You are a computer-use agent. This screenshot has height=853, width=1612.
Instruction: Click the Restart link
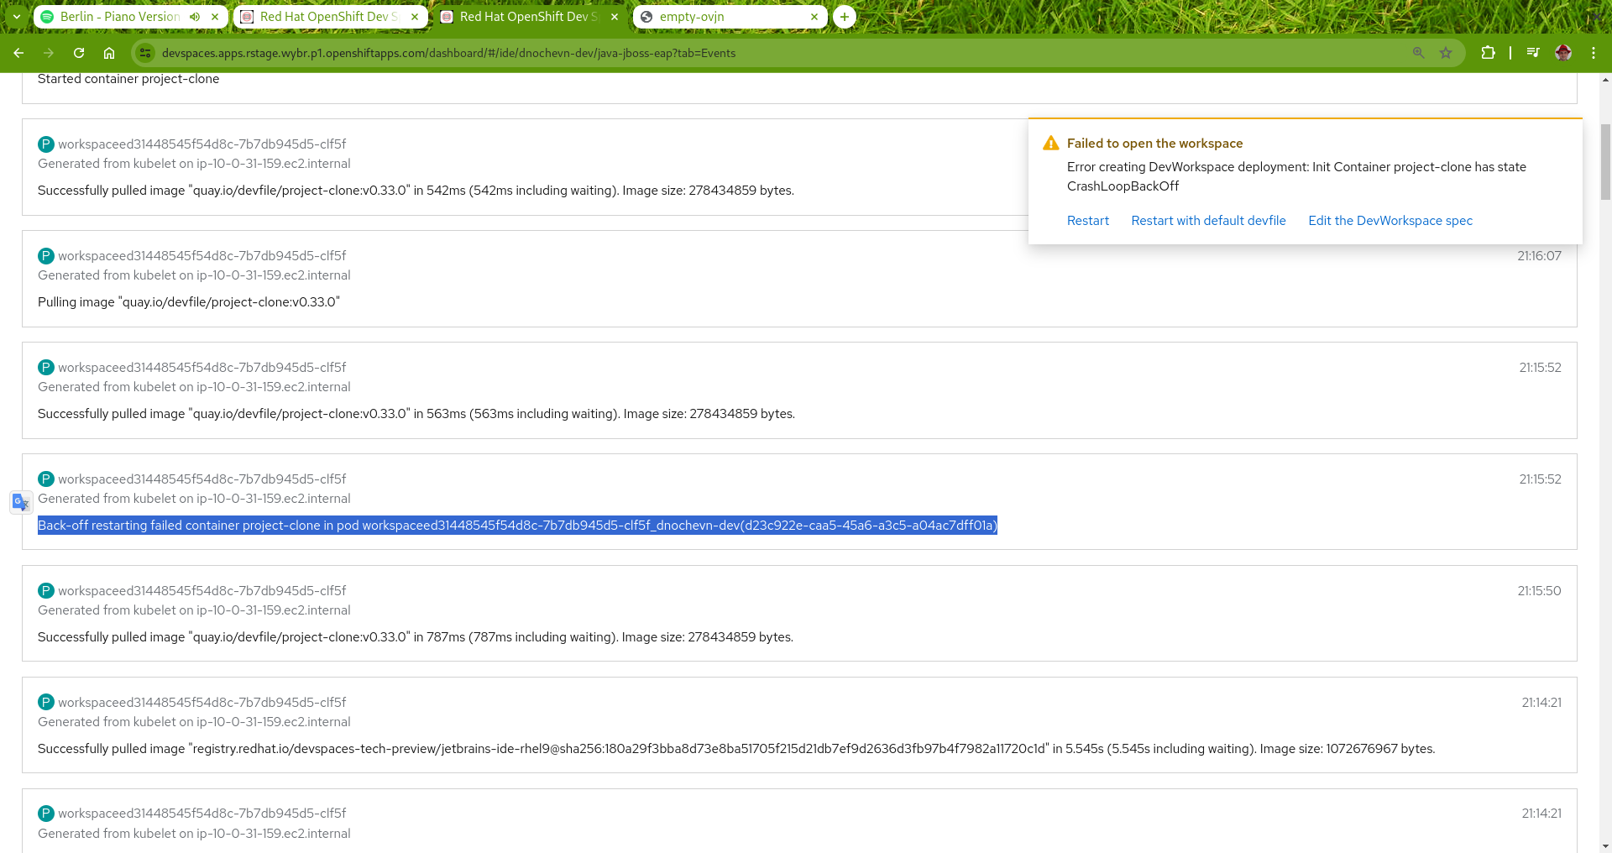click(x=1088, y=221)
